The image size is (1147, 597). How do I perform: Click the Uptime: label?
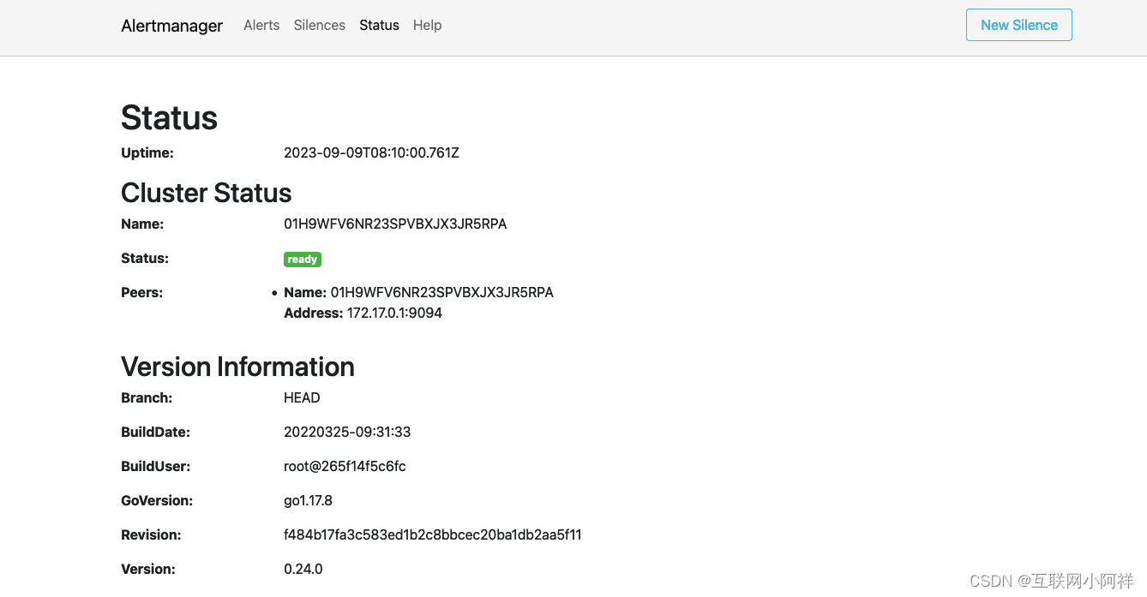[147, 153]
